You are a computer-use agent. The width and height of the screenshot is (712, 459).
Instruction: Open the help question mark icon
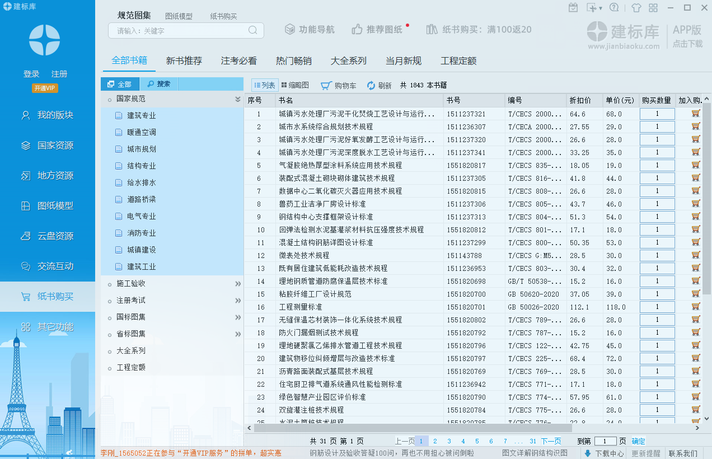click(614, 8)
